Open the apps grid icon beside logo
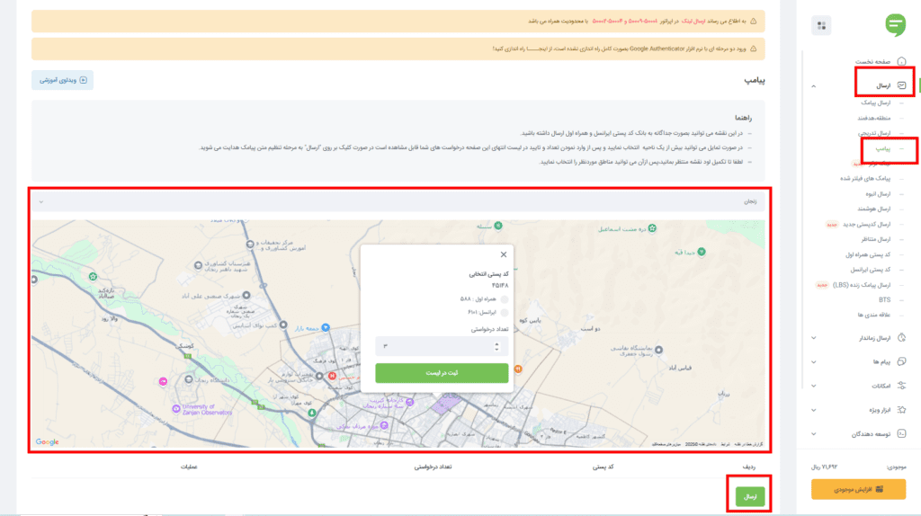The image size is (921, 516). pyautogui.click(x=821, y=26)
